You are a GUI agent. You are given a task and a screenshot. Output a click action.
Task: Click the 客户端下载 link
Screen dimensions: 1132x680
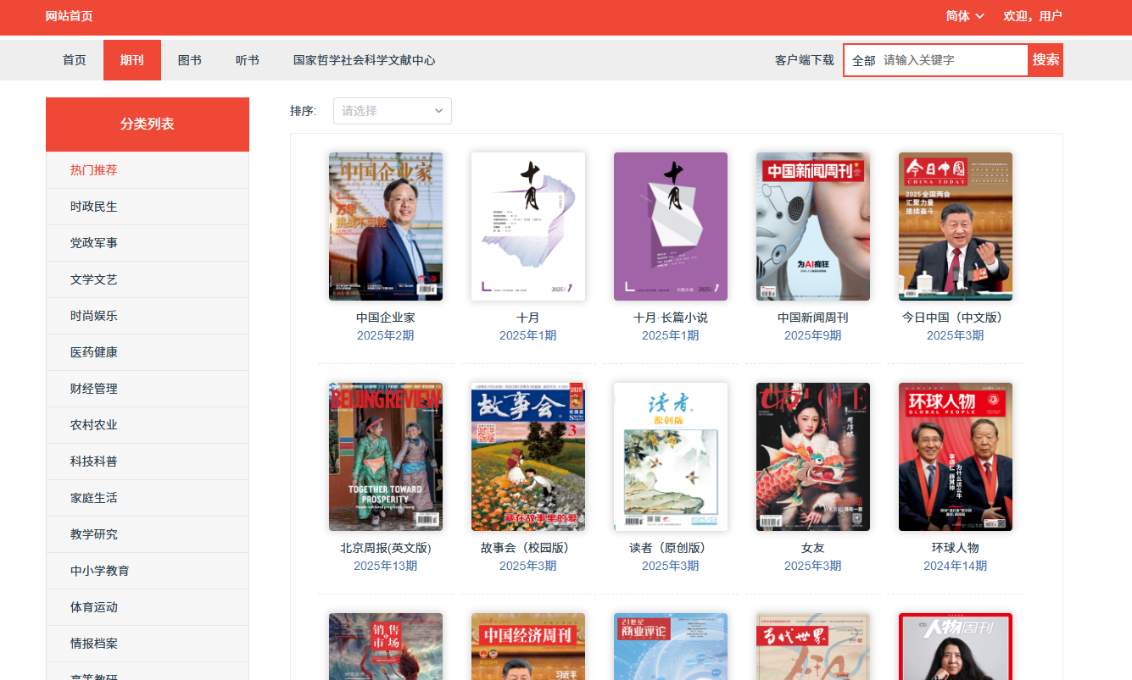click(804, 60)
